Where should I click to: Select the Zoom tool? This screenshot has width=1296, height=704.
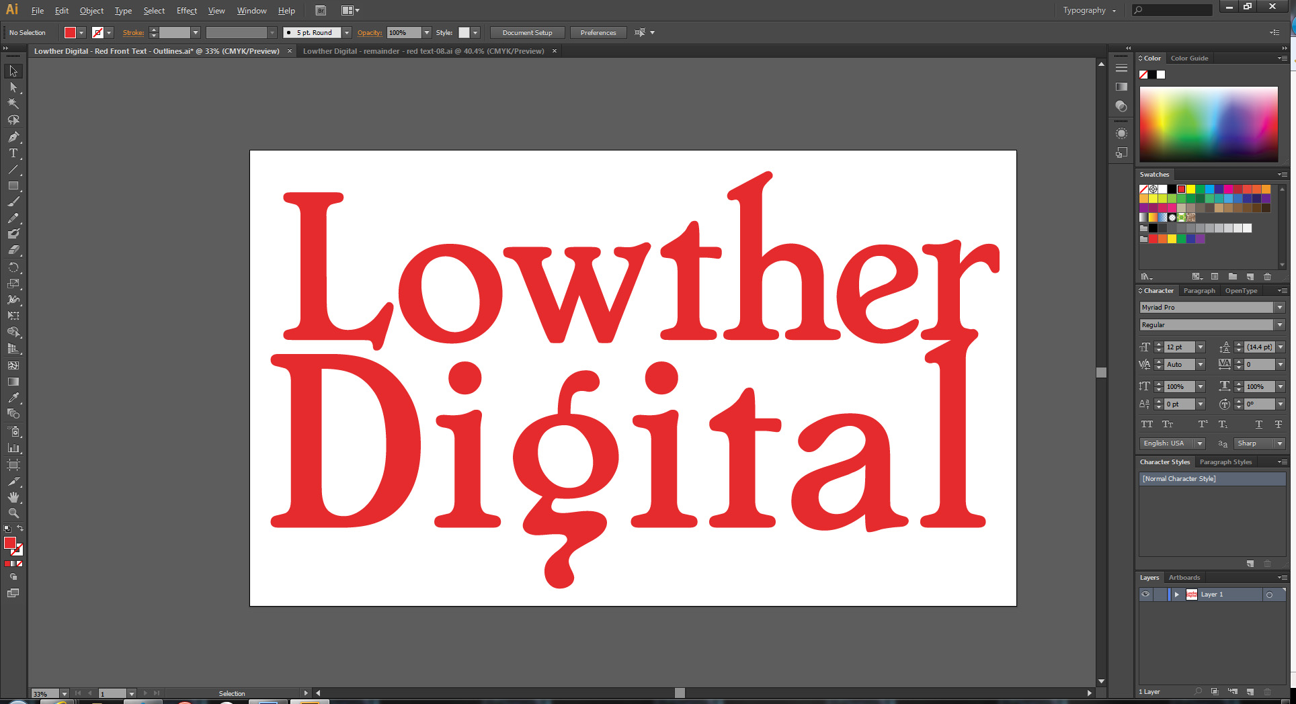13,513
